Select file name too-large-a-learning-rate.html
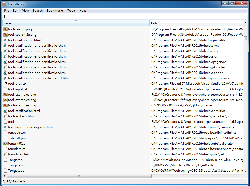 (x=31, y=127)
